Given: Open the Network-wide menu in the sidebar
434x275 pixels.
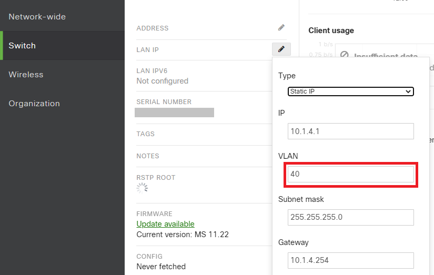Looking at the screenshot, I should click(x=37, y=17).
